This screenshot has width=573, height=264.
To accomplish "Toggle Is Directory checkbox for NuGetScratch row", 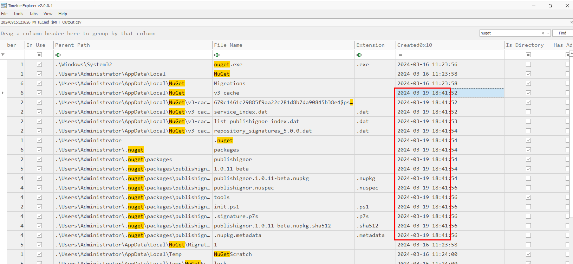I will [x=528, y=254].
